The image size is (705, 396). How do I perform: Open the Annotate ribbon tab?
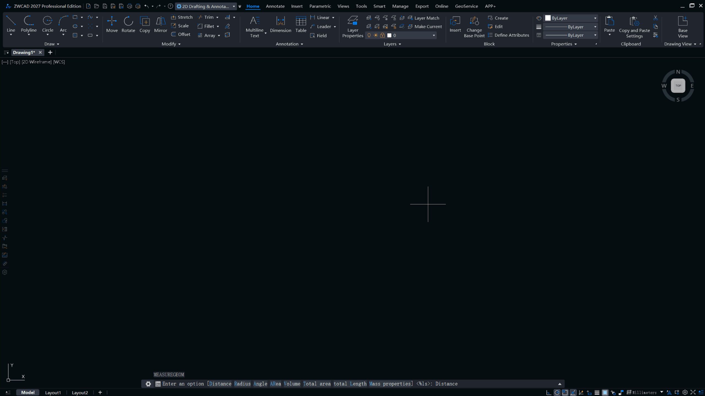275,6
